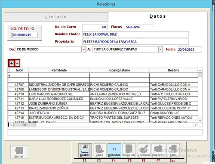The height and width of the screenshot is (164, 215).
Task: Click the Nombre Chofer field
Action: coord(135,34)
